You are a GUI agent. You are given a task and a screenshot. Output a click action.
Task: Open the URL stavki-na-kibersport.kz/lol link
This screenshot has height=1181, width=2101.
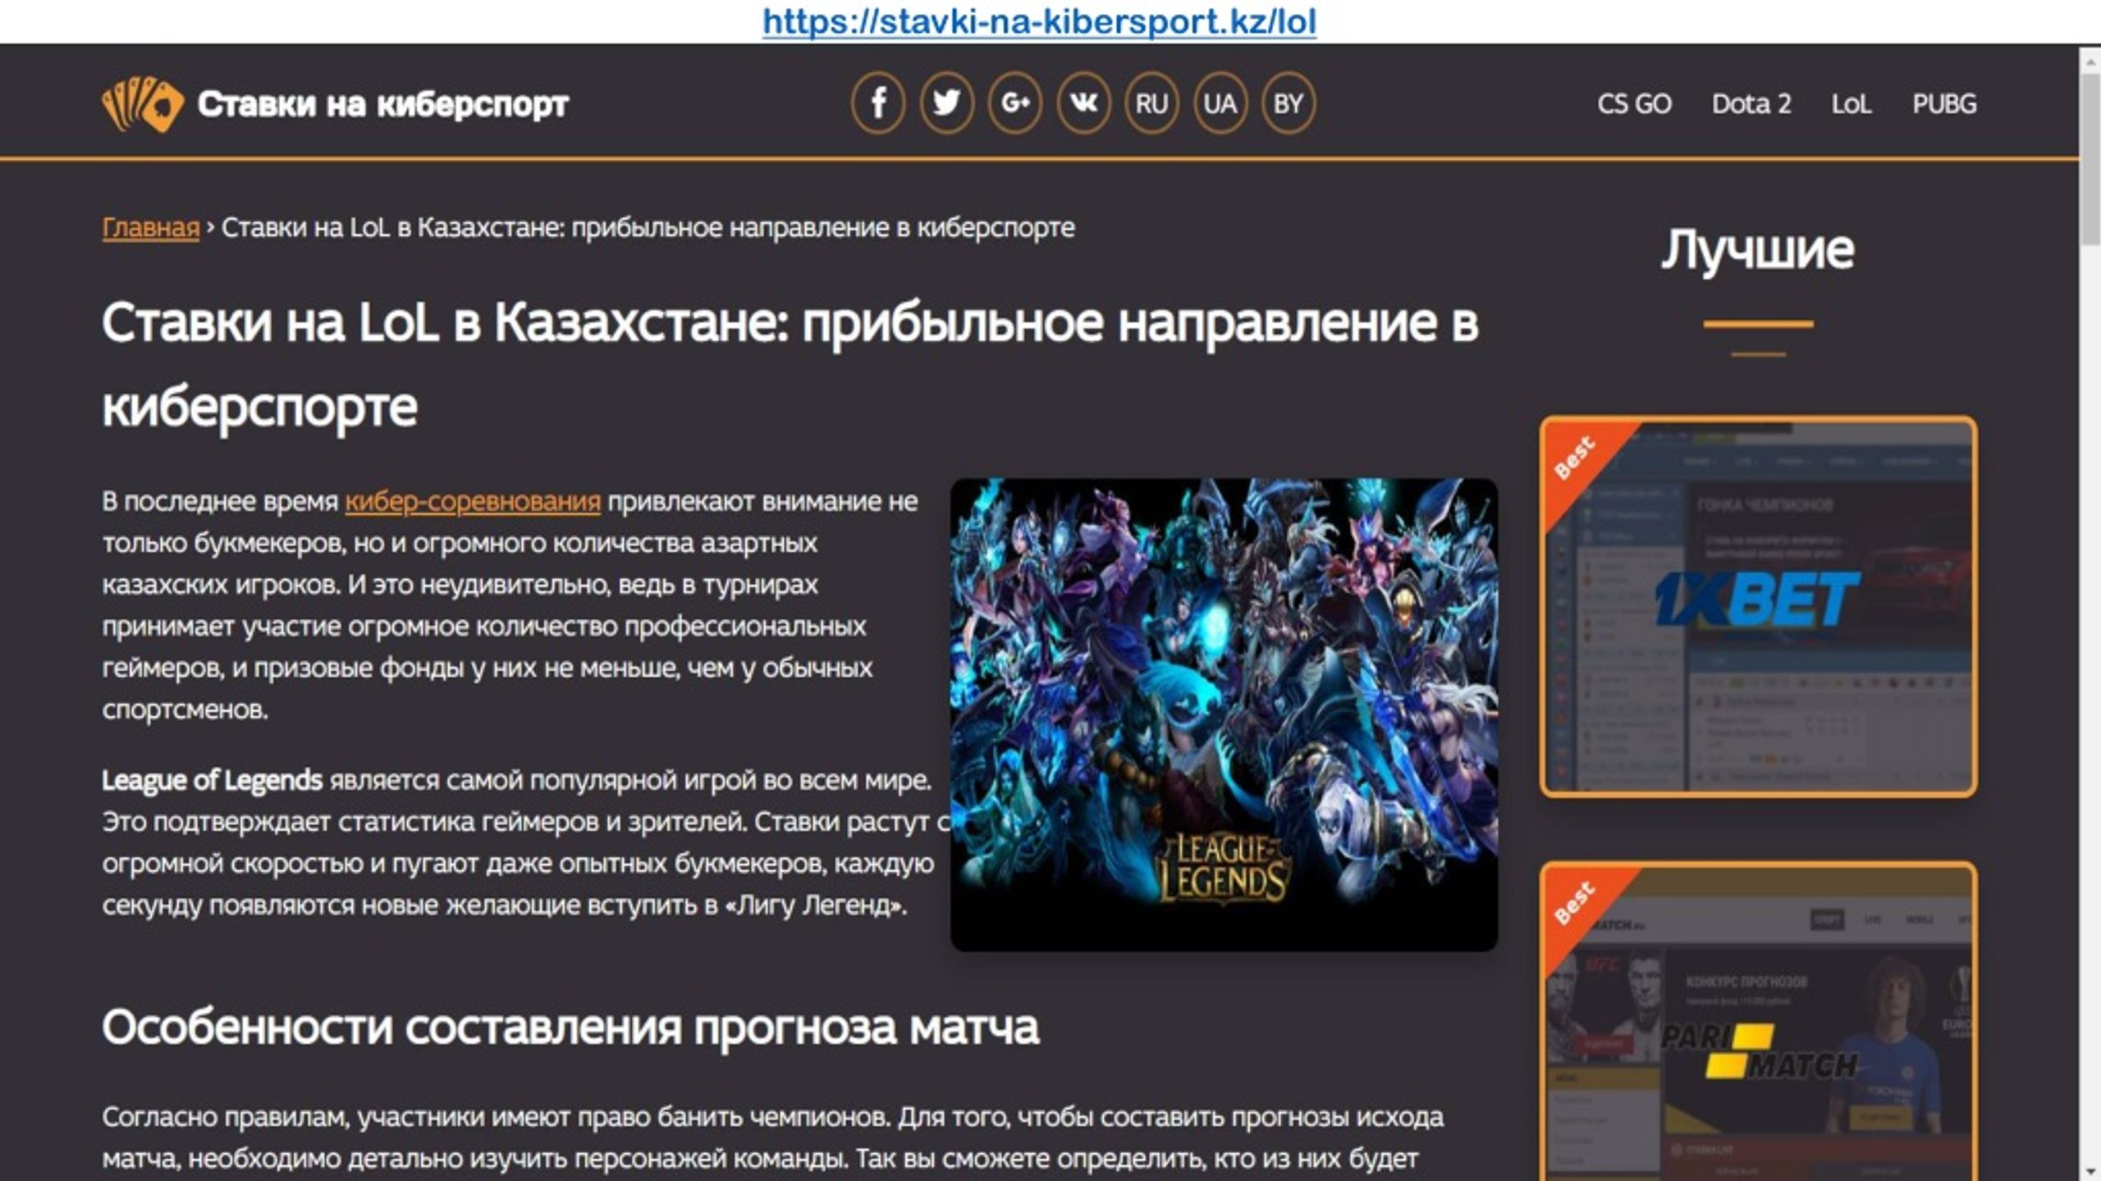tap(1040, 21)
